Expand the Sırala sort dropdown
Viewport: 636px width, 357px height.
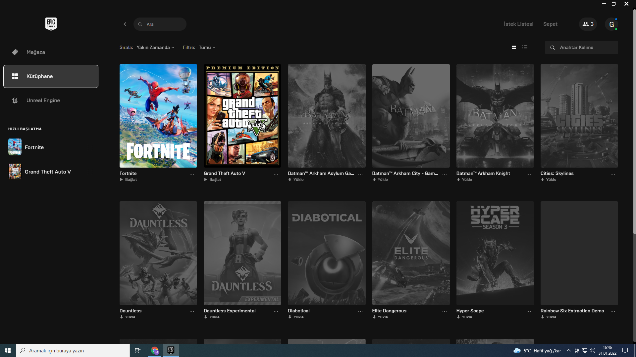(155, 48)
